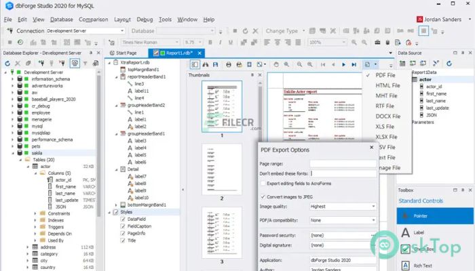Select the hand tool in preview toolbar
Screen dimensions: 475x271
click(276, 64)
